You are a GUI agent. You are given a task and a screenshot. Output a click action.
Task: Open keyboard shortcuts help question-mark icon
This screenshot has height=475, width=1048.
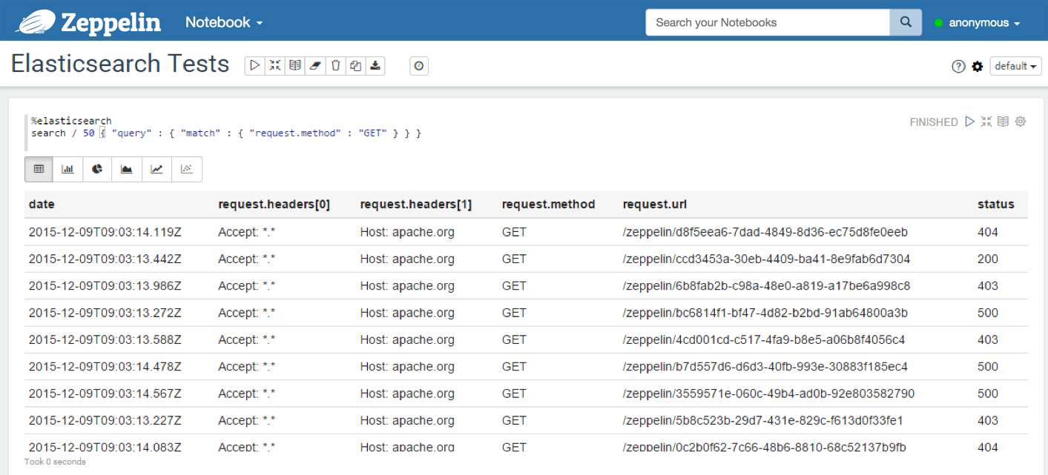958,67
